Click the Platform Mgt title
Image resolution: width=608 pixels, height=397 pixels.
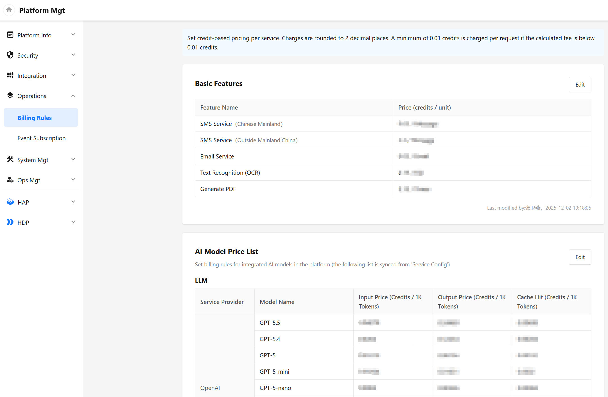(x=42, y=10)
